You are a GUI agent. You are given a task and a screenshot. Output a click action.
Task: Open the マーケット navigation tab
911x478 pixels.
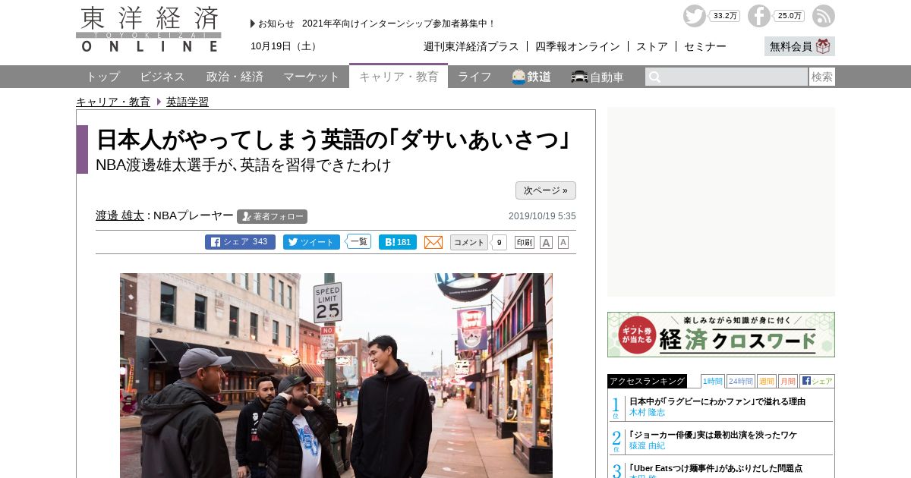[x=311, y=77]
